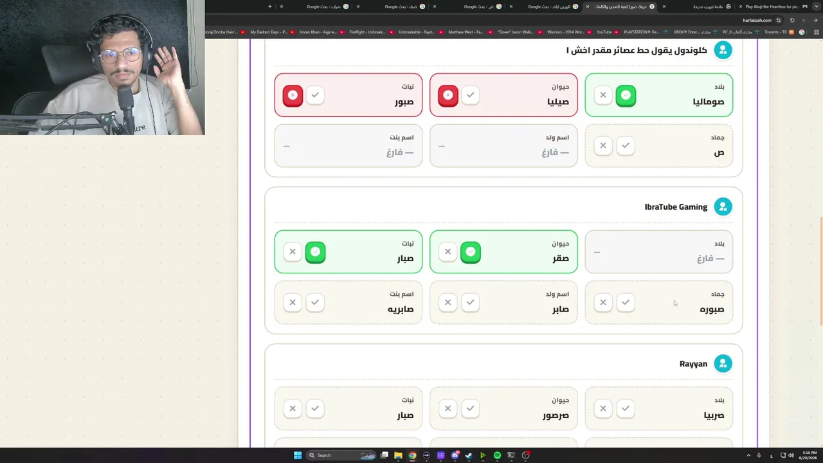
Task: Approve صبور with its check button
Action: (x=315, y=95)
